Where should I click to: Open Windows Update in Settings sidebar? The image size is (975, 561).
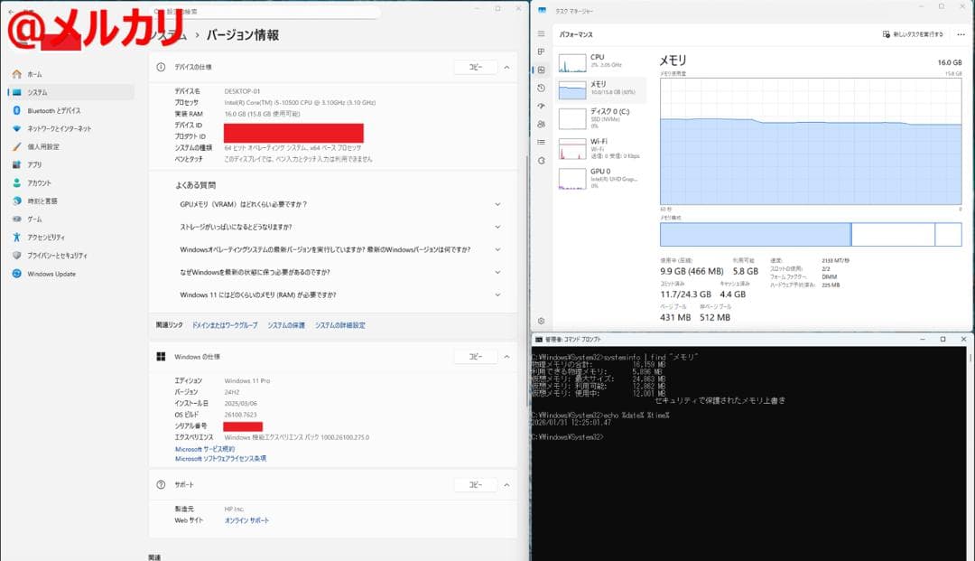tap(51, 274)
